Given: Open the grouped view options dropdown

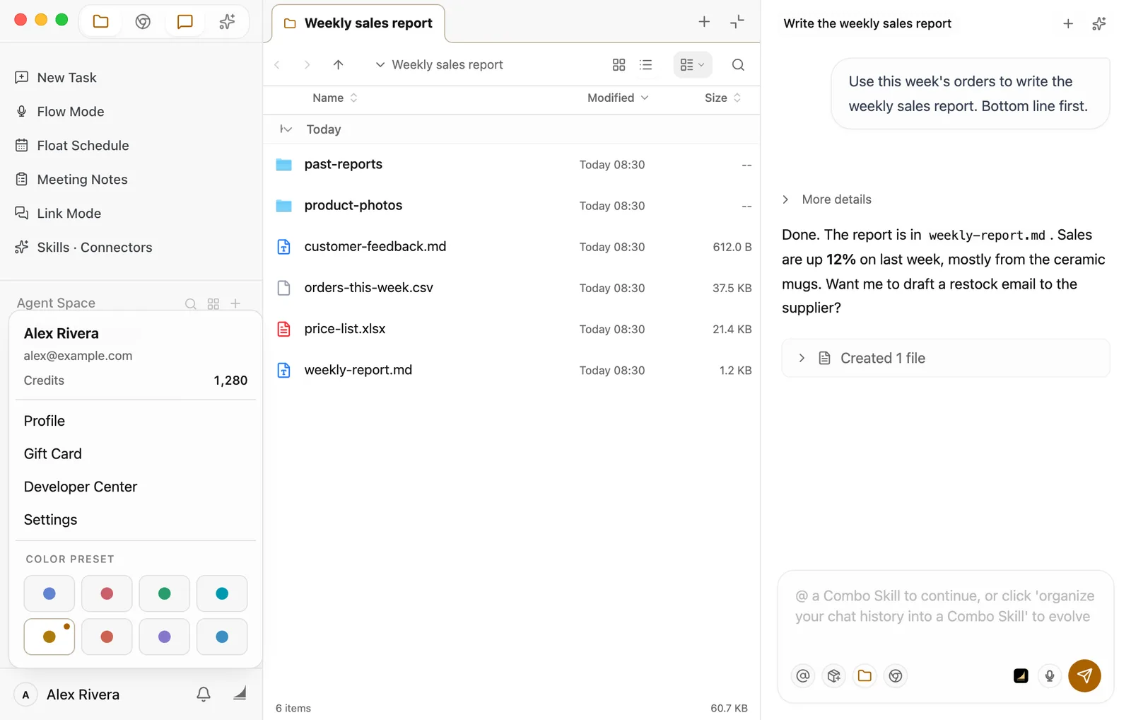Looking at the screenshot, I should (x=692, y=65).
